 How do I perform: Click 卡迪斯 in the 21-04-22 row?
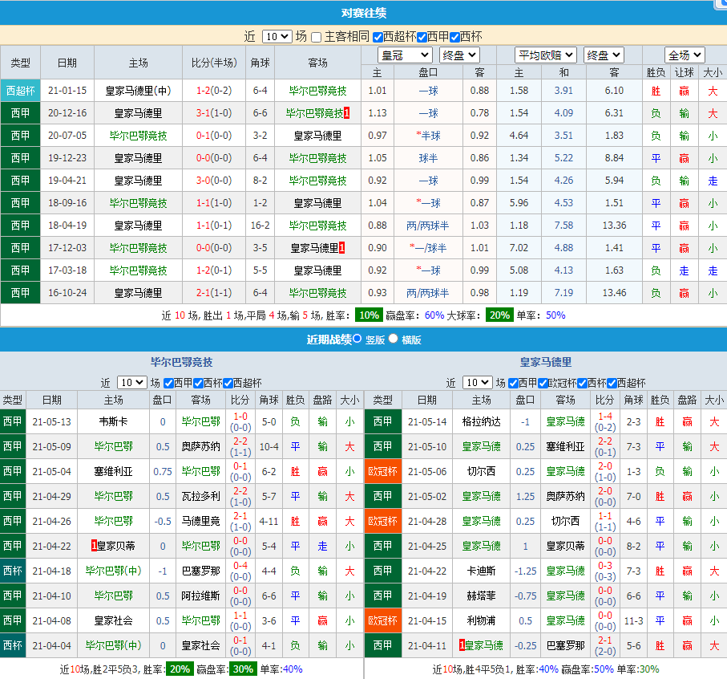pyautogui.click(x=481, y=571)
